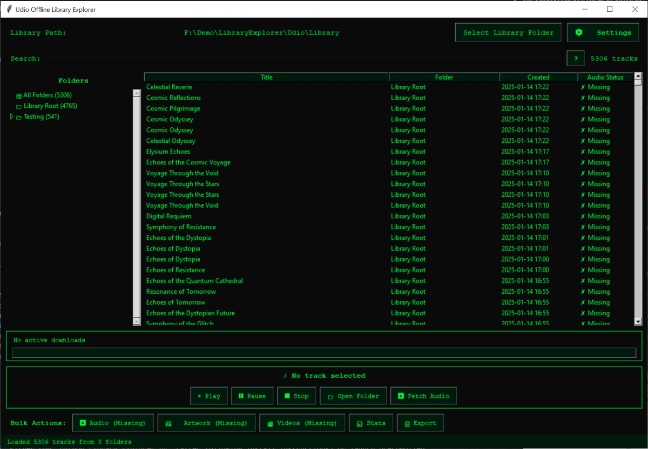The height and width of the screenshot is (449, 648).
Task: Click the Open Folder button
Action: pyautogui.click(x=353, y=396)
